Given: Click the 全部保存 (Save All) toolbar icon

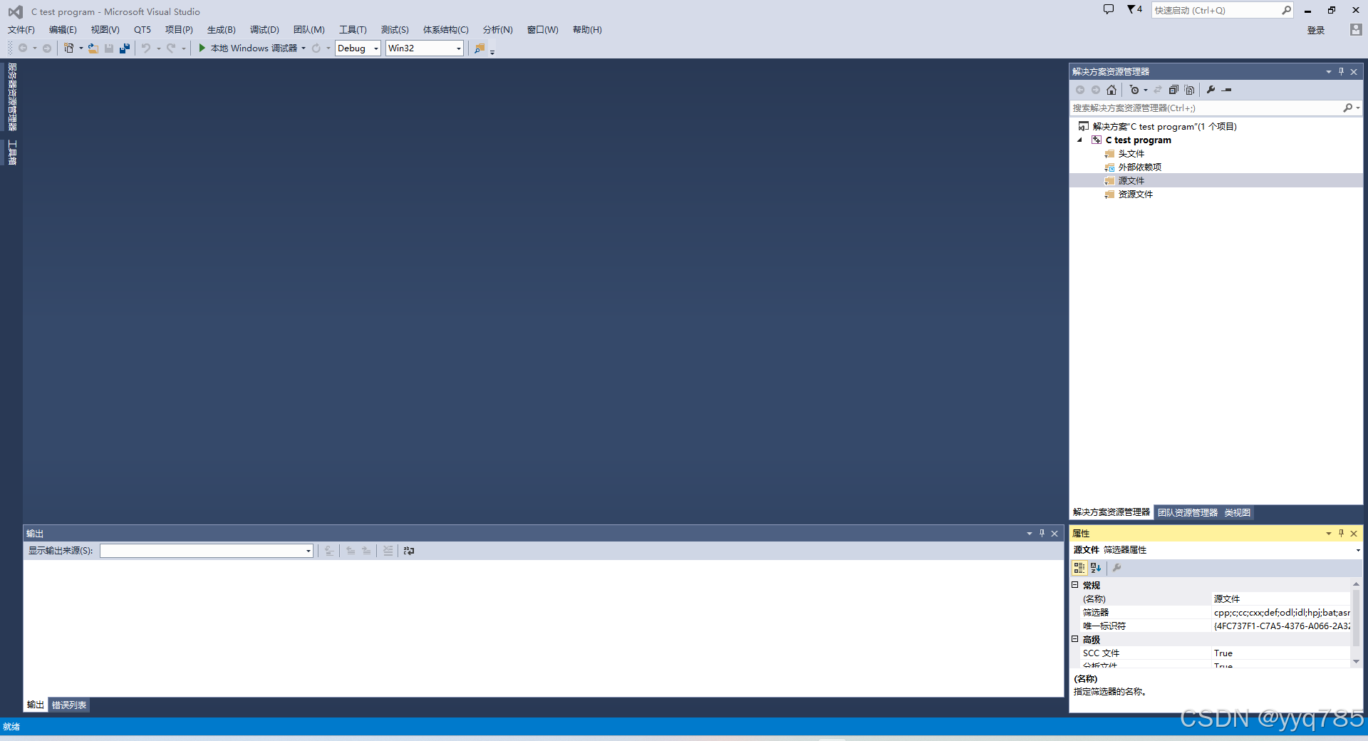Looking at the screenshot, I should tap(125, 48).
